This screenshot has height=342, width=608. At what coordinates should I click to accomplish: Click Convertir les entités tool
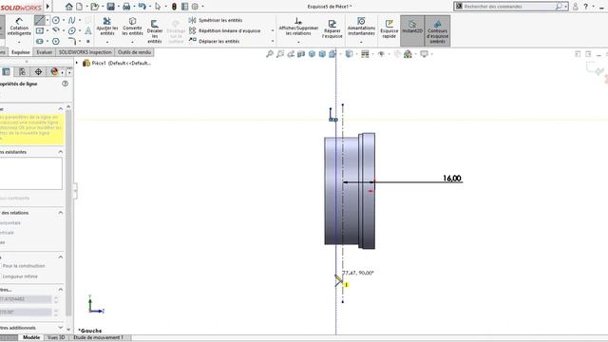[x=132, y=26]
